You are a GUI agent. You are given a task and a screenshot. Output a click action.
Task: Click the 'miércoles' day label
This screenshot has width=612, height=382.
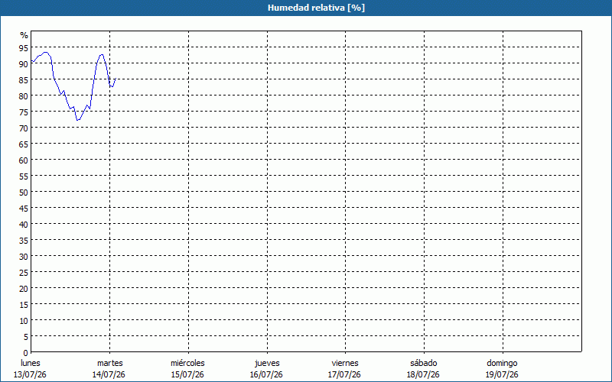[187, 363]
